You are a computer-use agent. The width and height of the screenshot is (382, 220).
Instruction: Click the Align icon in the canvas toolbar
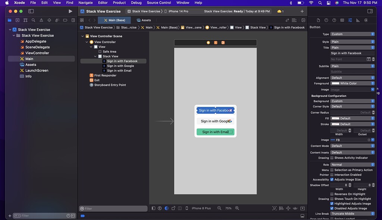[281, 208]
